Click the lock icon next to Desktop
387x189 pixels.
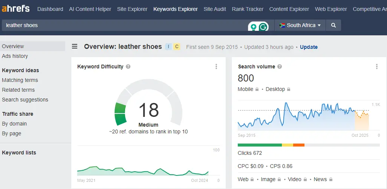[289, 89]
